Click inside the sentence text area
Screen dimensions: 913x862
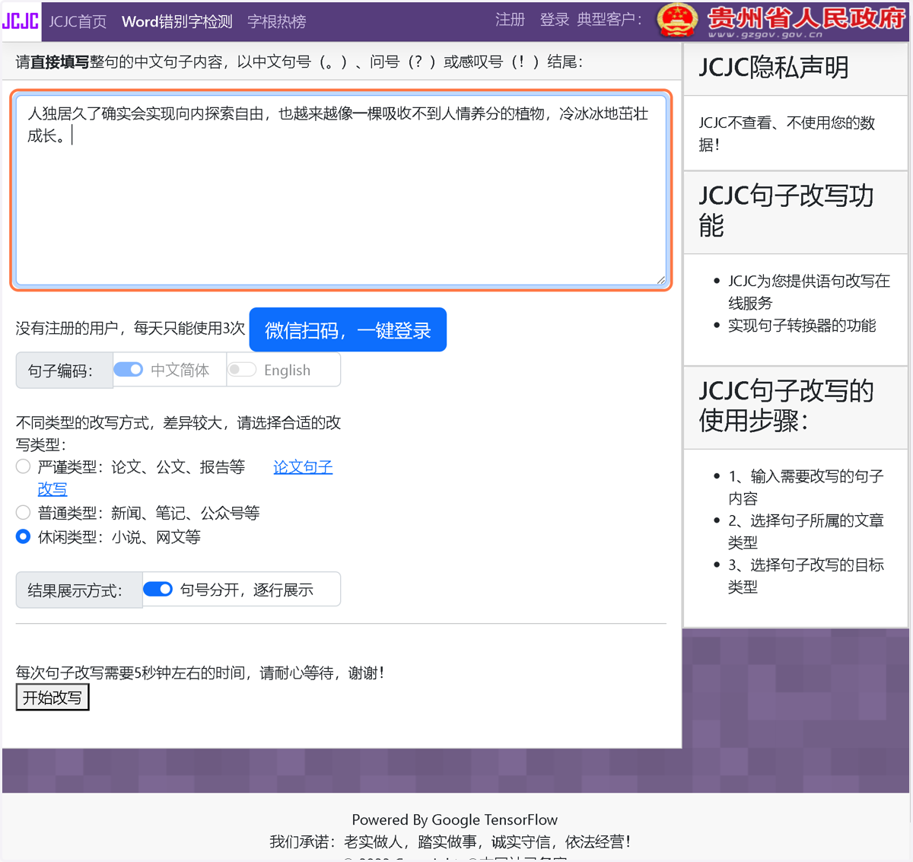pyautogui.click(x=341, y=190)
